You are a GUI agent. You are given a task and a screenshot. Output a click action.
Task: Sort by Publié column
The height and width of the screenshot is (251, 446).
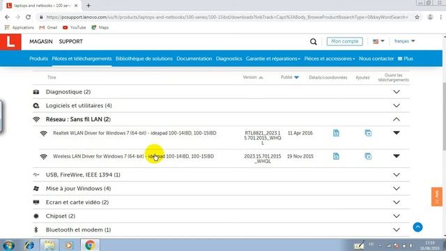click(x=290, y=77)
